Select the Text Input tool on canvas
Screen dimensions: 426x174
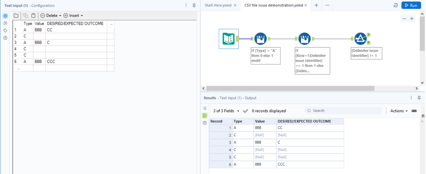tap(229, 39)
